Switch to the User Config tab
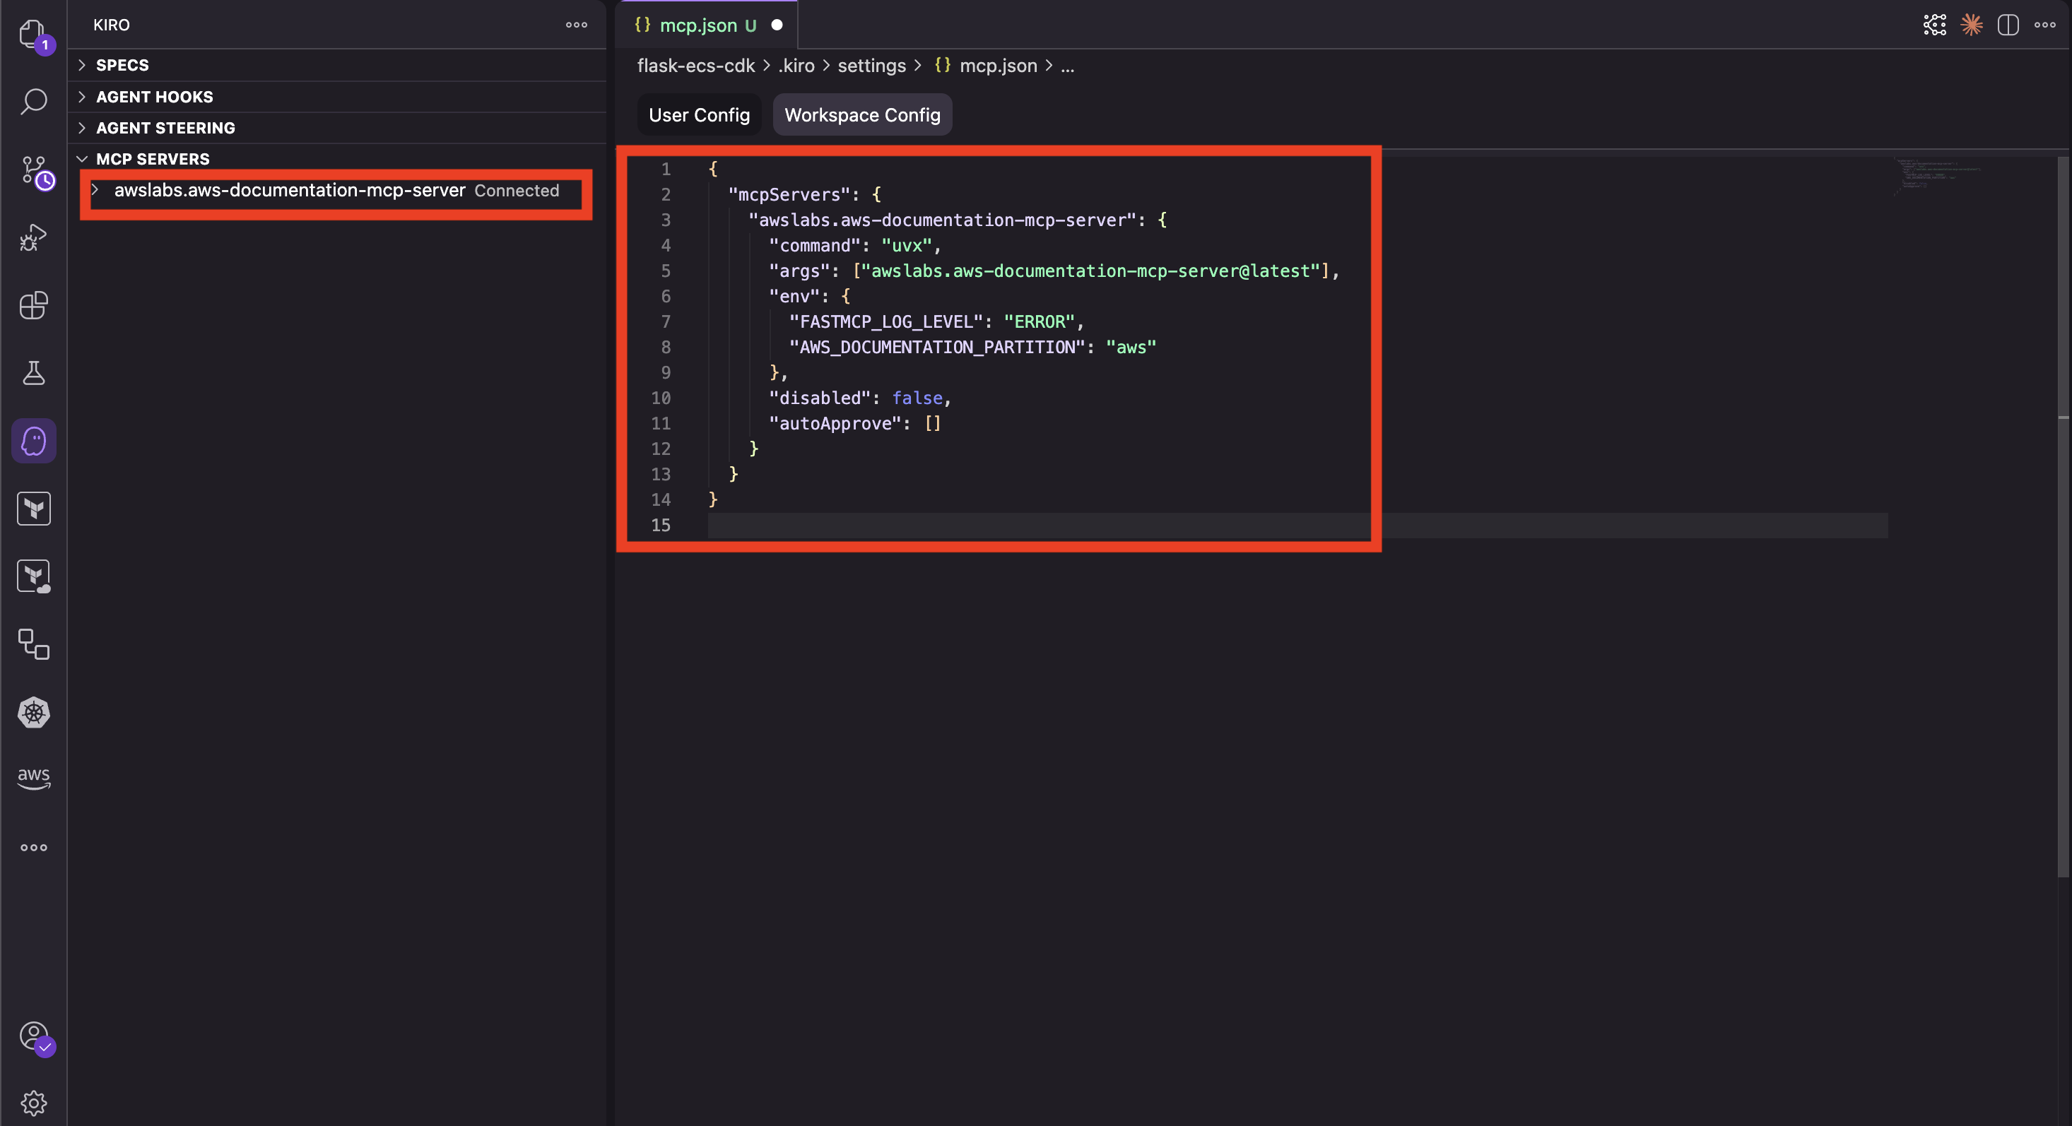Screen dimensions: 2072x1126 point(698,115)
